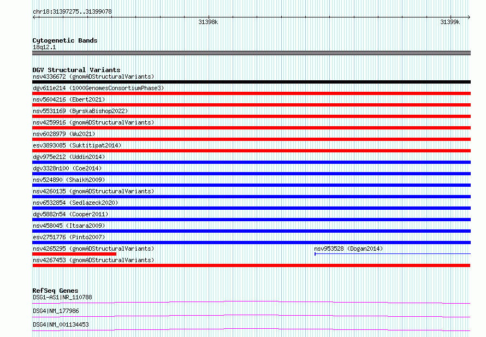
Task: Click the left arrow of the ruler
Action: (34, 17)
